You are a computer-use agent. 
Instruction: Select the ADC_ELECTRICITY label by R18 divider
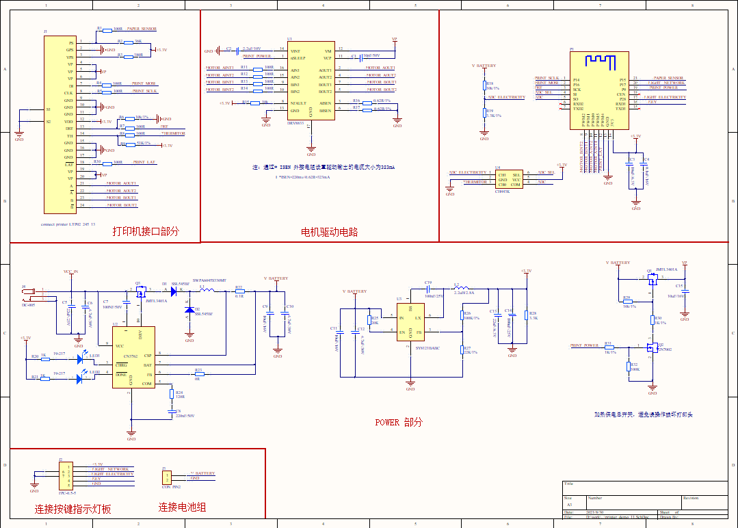(x=506, y=97)
